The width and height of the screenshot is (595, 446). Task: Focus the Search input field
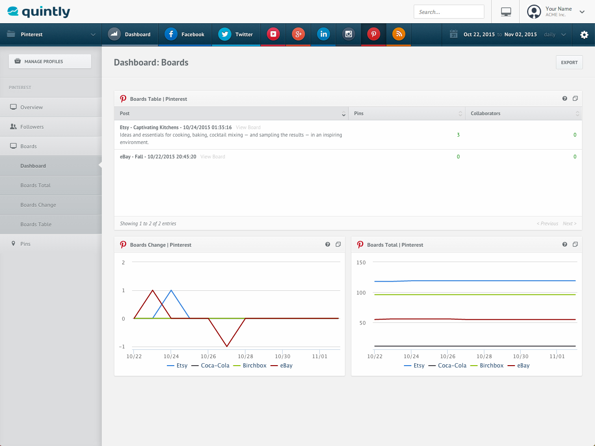pos(449,12)
